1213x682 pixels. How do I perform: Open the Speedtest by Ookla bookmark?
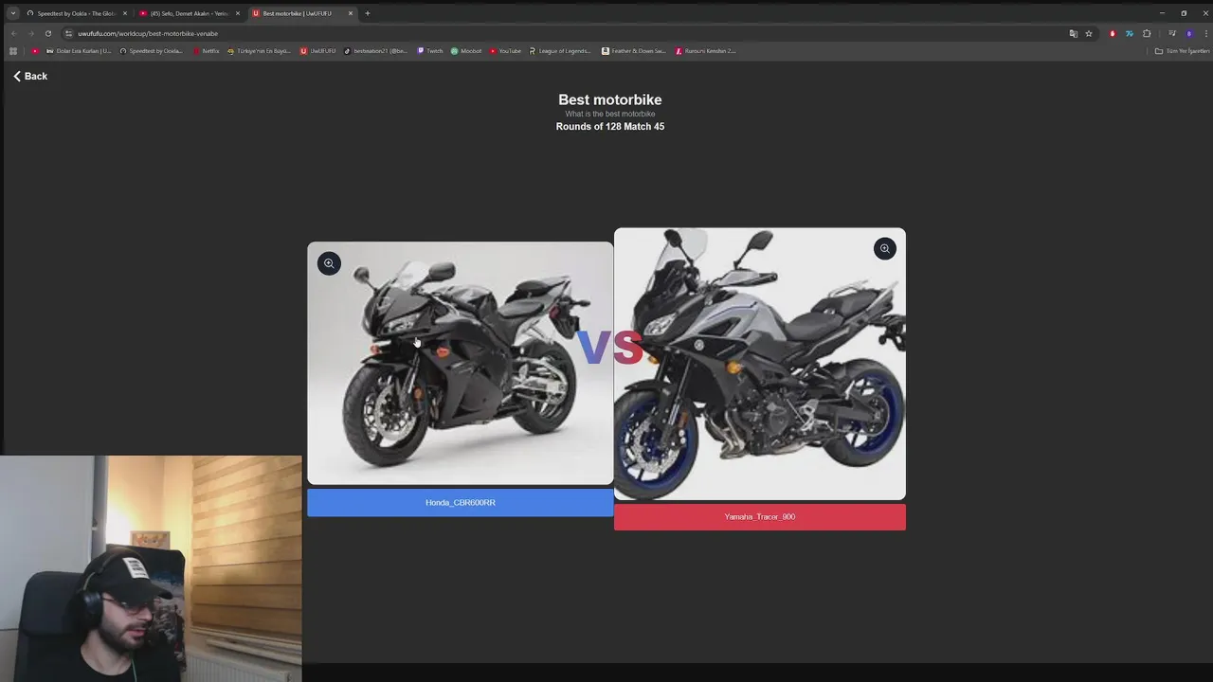tap(151, 51)
